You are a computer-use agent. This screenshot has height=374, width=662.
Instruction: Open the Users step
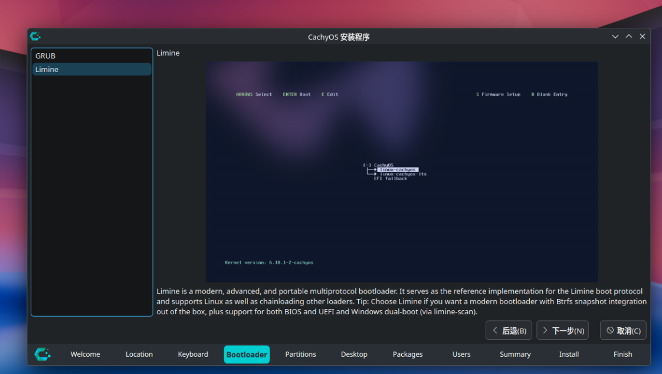tap(461, 354)
